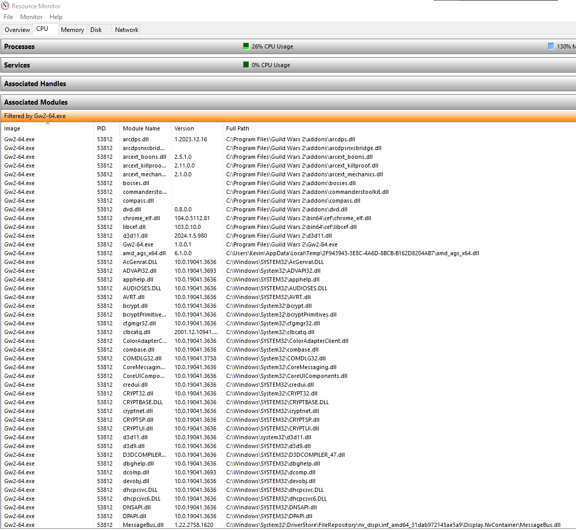Select the apphelp.dll module name
576x530 pixels.
(x=138, y=279)
